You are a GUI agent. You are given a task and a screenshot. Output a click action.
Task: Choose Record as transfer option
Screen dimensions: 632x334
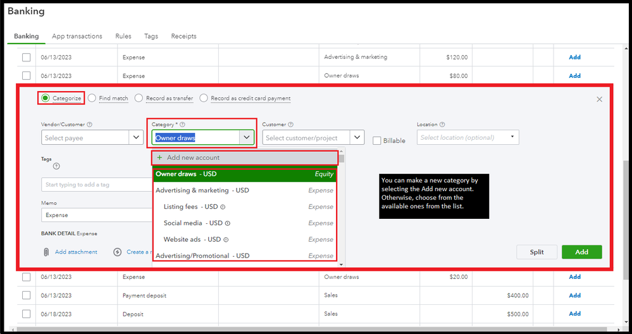[x=139, y=98]
